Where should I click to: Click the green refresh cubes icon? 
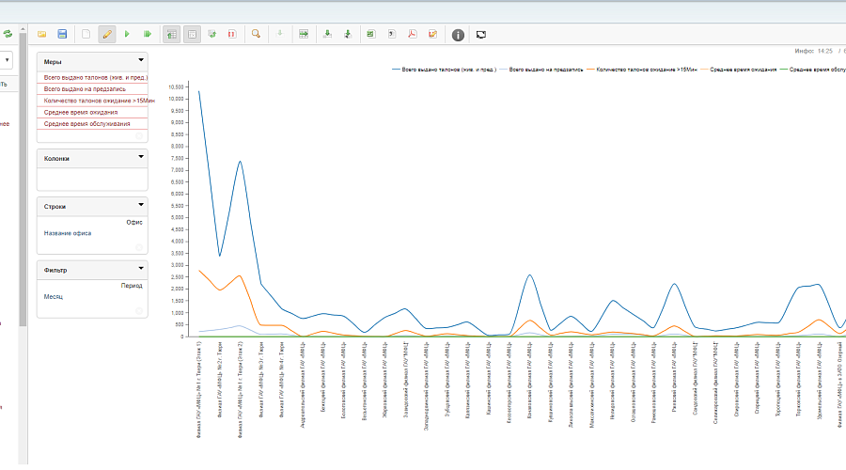pyautogui.click(x=8, y=34)
